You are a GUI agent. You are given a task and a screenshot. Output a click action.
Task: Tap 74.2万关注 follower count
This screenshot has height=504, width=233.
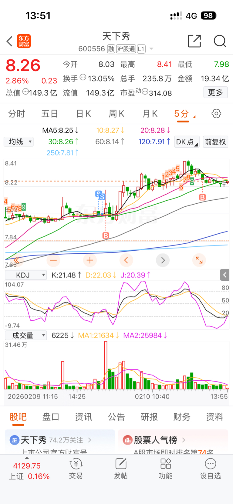tap(66, 440)
